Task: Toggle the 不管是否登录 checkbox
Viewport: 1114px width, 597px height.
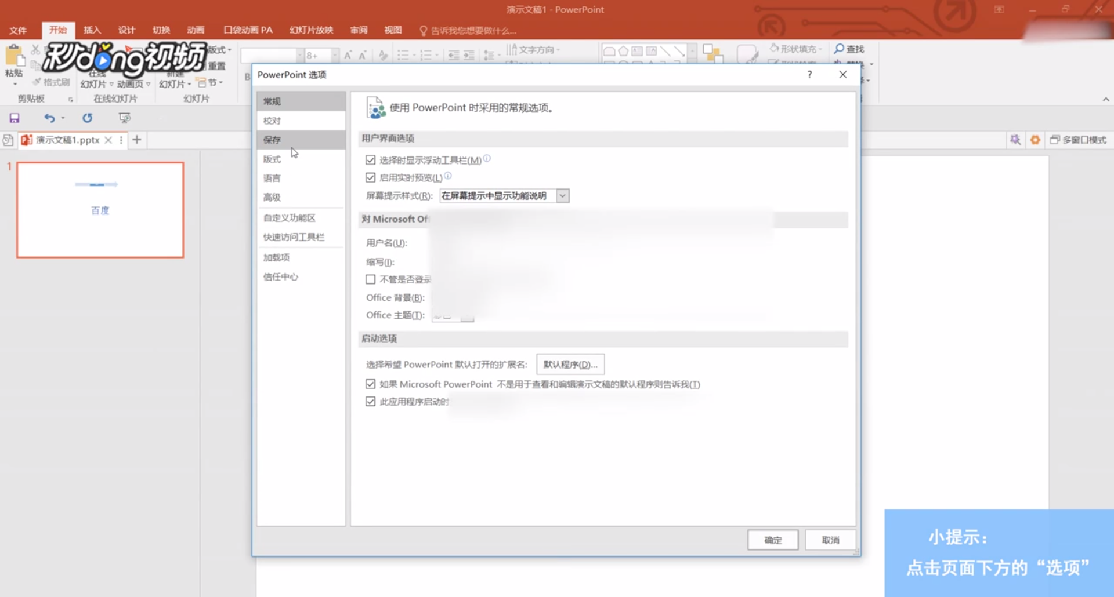Action: click(x=371, y=279)
